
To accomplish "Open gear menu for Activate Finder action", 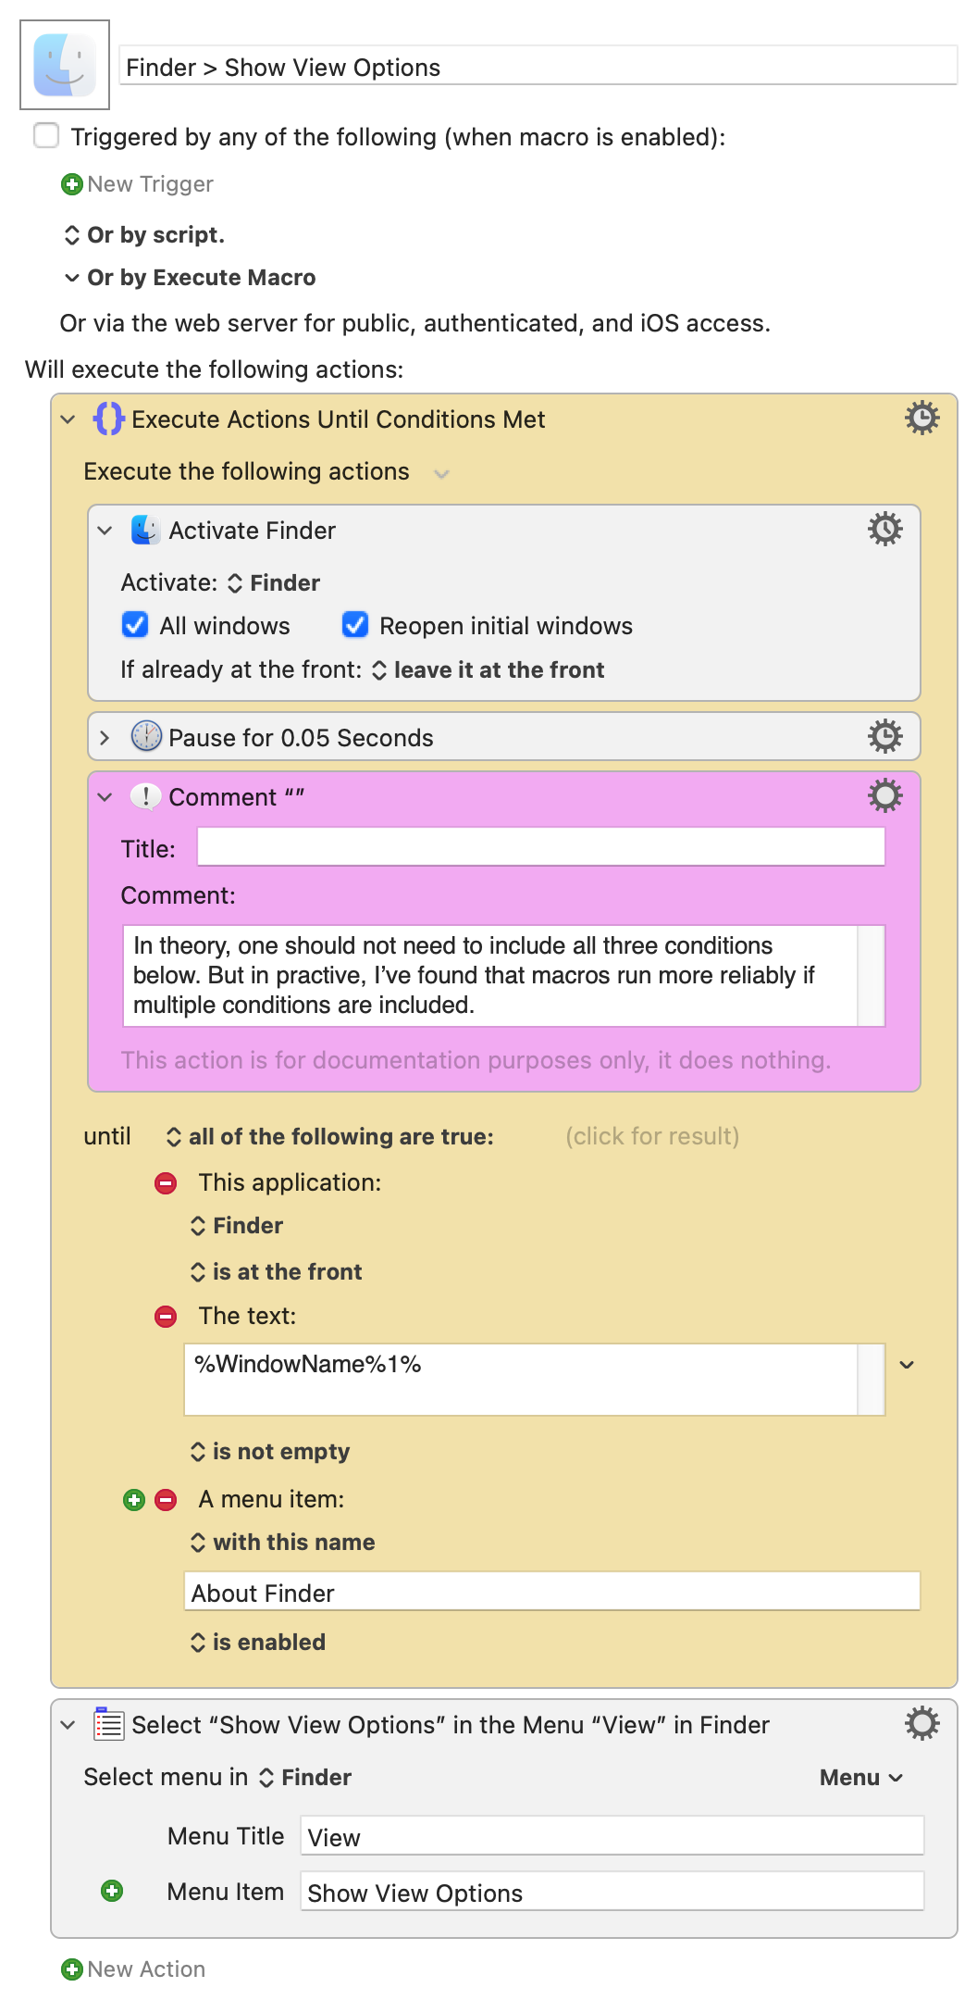I will point(884,530).
